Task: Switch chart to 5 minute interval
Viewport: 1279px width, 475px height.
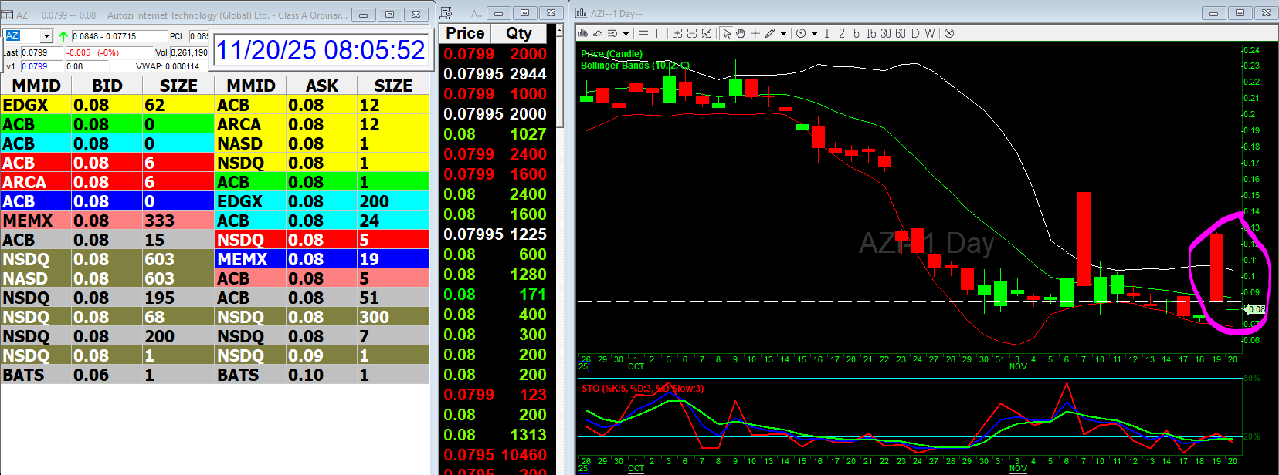Action: [x=856, y=33]
